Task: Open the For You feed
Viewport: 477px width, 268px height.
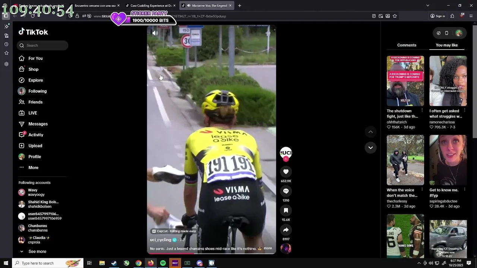Action: (35, 58)
